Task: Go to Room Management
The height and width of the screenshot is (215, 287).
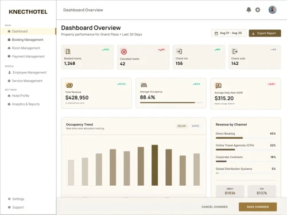Action: 26,48
